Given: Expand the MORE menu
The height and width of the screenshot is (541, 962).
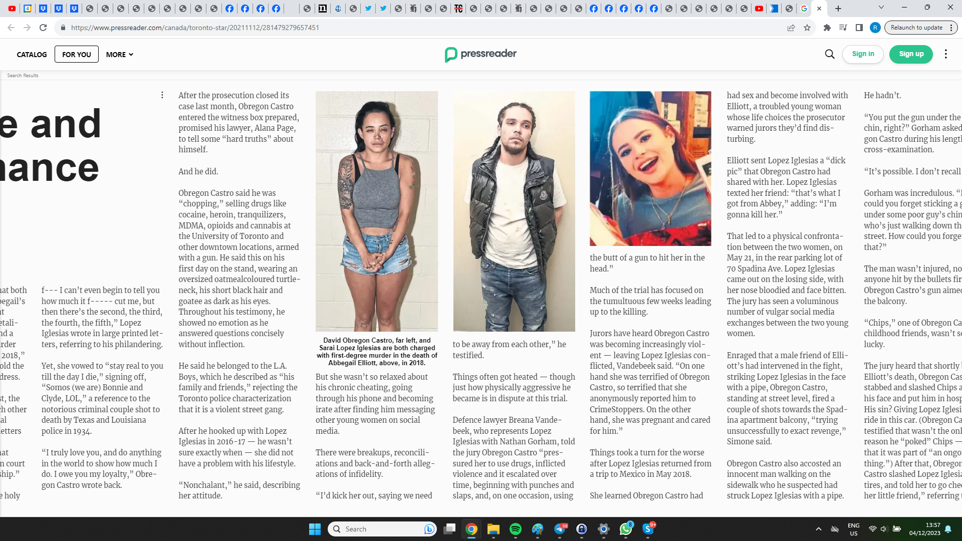Looking at the screenshot, I should (x=119, y=54).
